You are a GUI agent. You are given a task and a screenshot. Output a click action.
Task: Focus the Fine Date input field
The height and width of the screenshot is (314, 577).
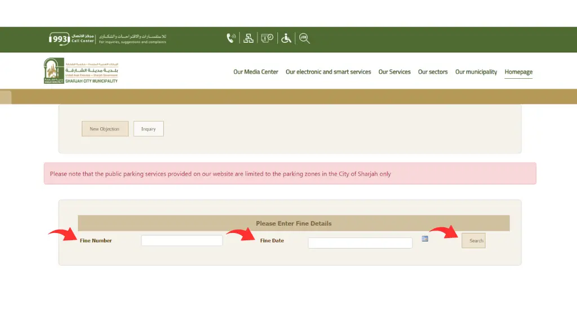(x=360, y=243)
